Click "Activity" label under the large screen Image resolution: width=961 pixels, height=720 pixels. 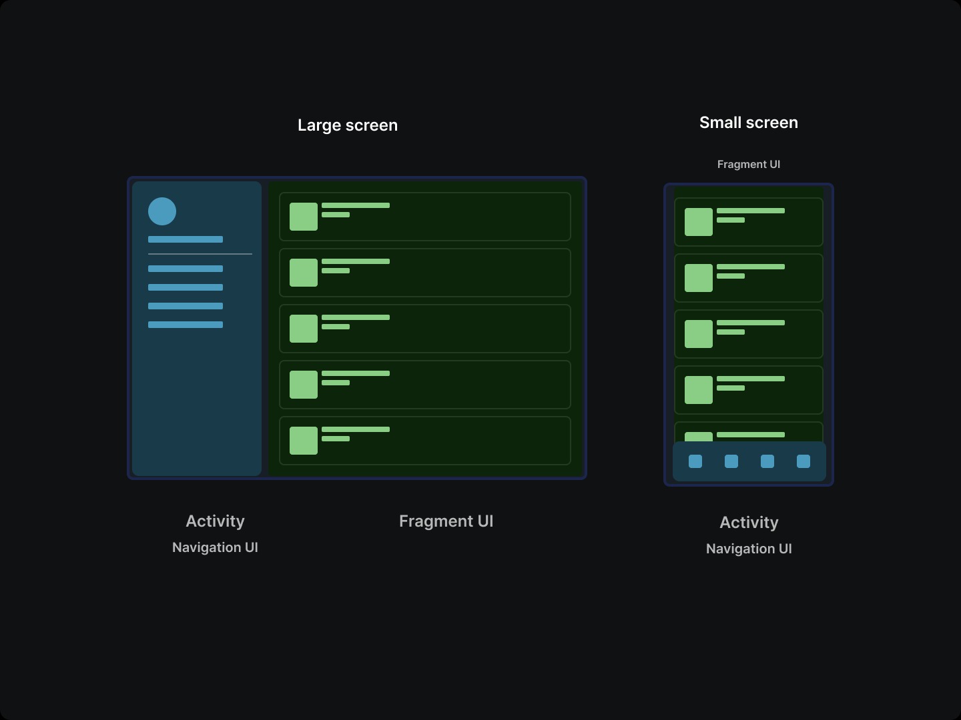[215, 521]
